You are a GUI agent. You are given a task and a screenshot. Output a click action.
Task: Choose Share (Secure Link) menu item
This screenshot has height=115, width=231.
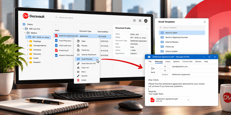tap(87, 64)
